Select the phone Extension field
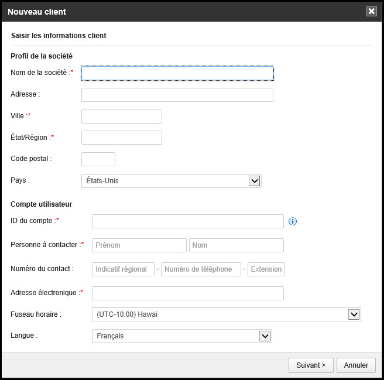This screenshot has width=384, height=380. point(266,269)
